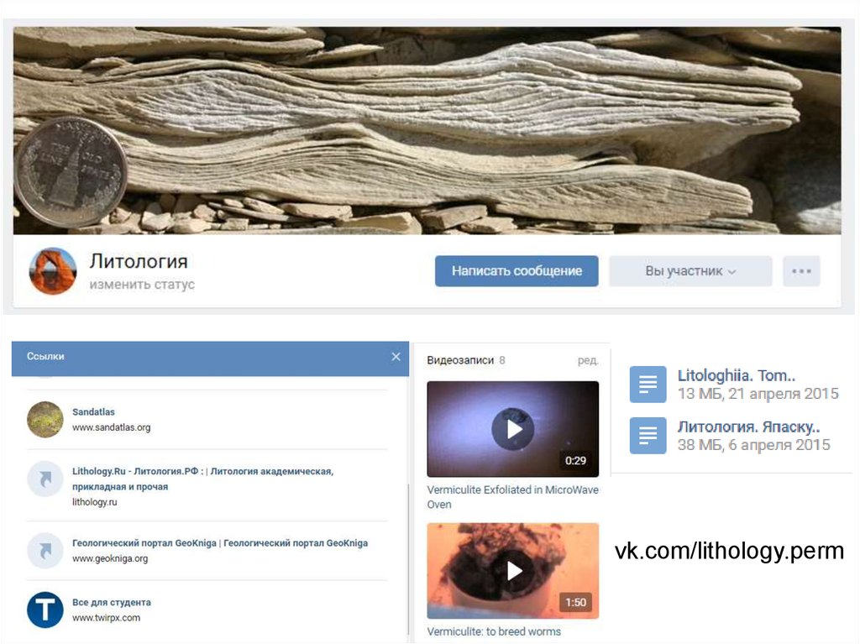Play the 'Vermiculite: to breed worms' video
Viewport: 860px width, 644px height.
point(512,571)
